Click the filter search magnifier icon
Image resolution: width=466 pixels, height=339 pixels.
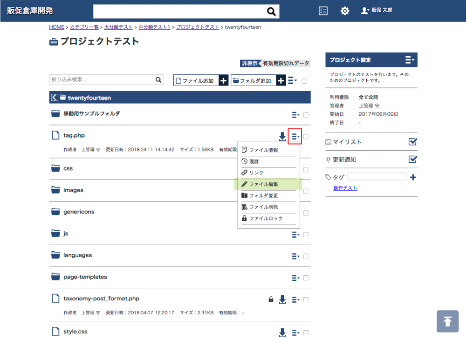point(158,80)
